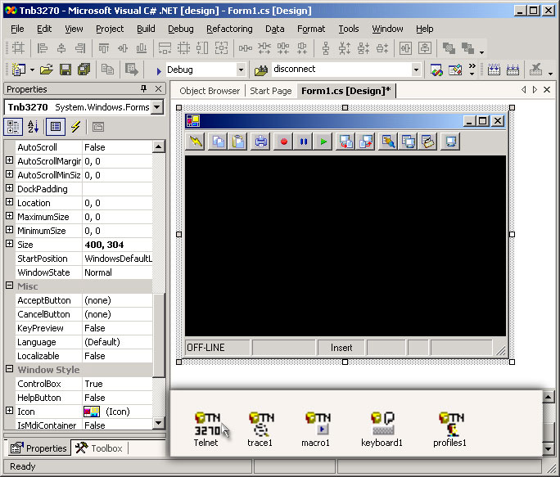Open the Refactoring menu
The image size is (560, 477).
point(229,29)
